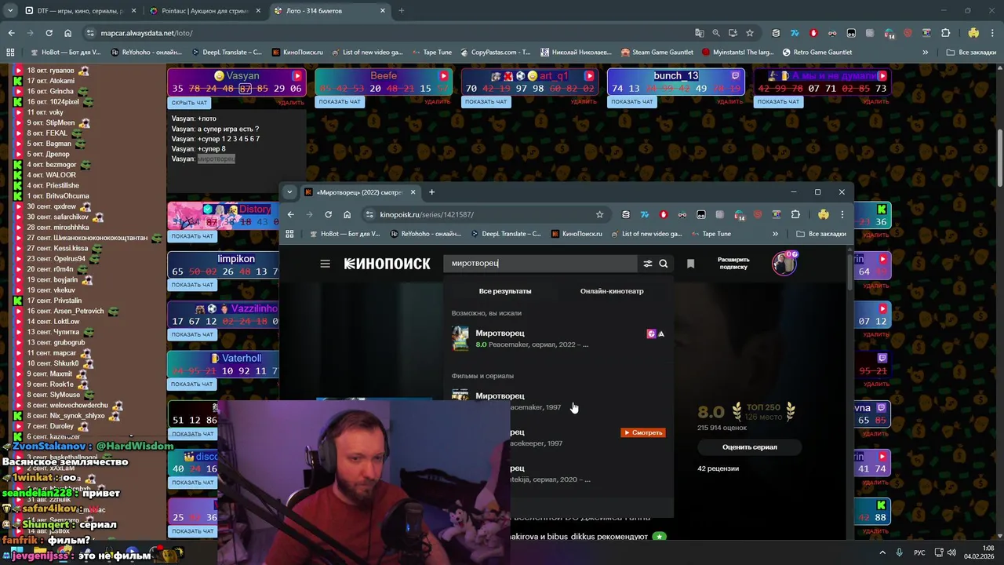Open extensions puzzle icon in Kinopoisk window

click(795, 214)
